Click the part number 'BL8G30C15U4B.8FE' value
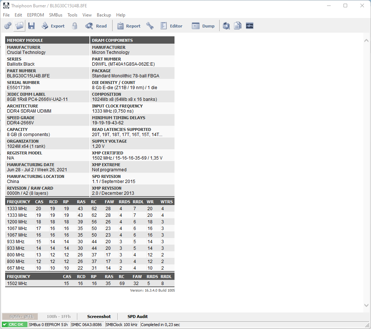Viewport: 371px width, 329px height. (28, 76)
